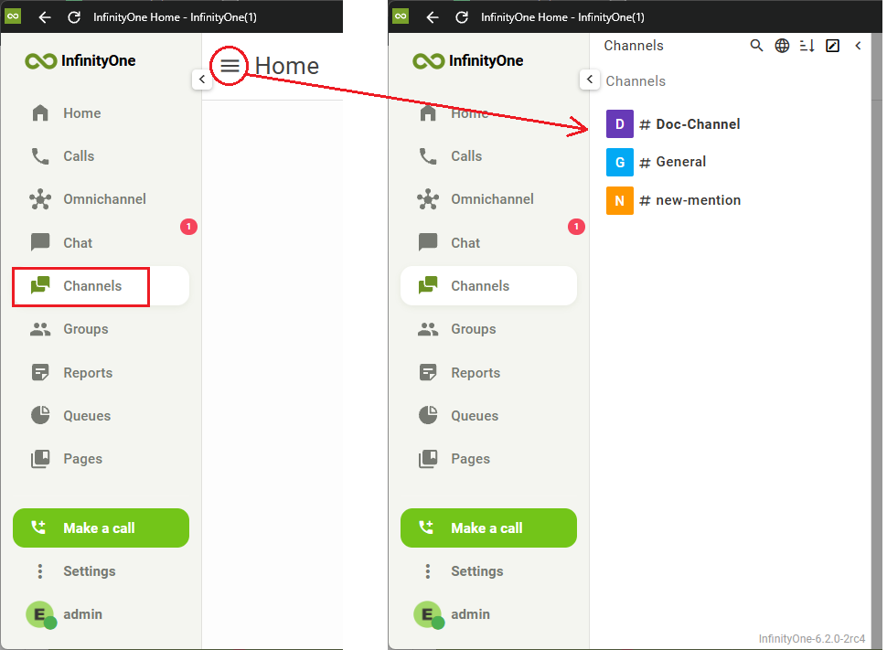Open Calls in the right window sidebar
The width and height of the screenshot is (887, 650).
coord(488,156)
